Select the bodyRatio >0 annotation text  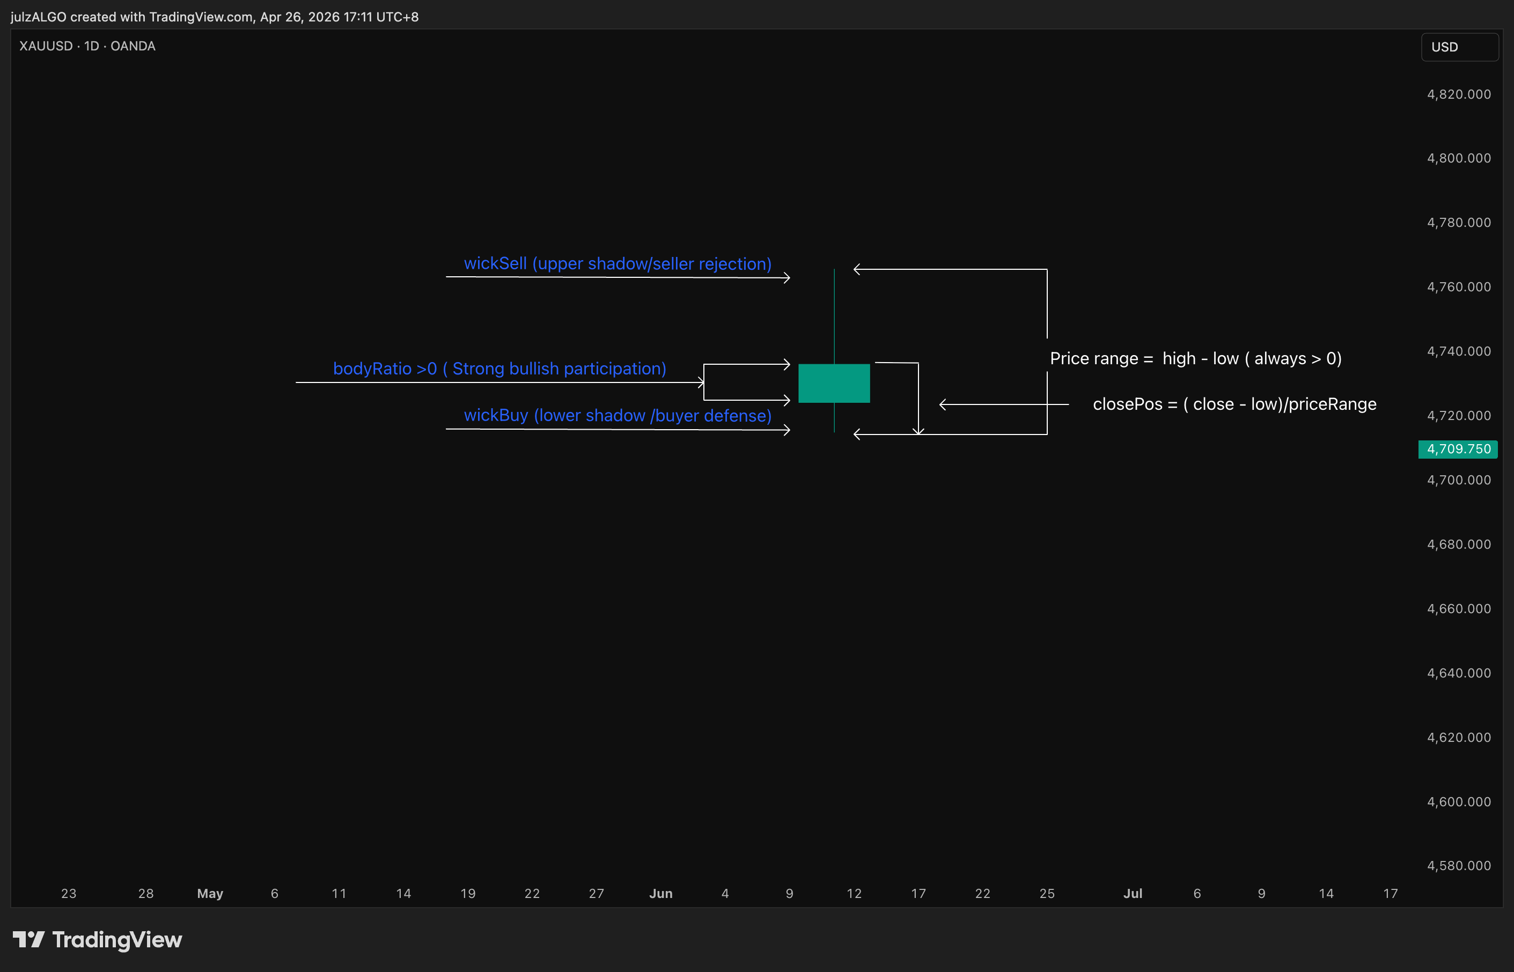[500, 369]
